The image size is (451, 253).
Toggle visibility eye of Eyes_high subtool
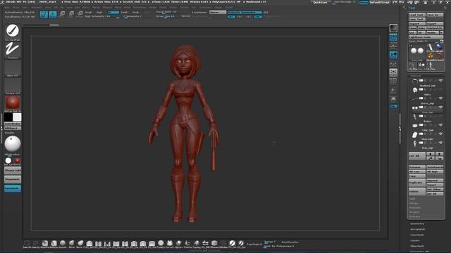coord(440,108)
